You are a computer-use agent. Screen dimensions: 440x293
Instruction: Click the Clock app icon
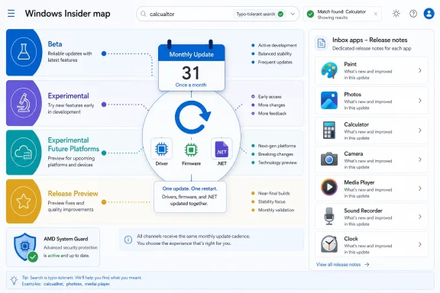329,244
